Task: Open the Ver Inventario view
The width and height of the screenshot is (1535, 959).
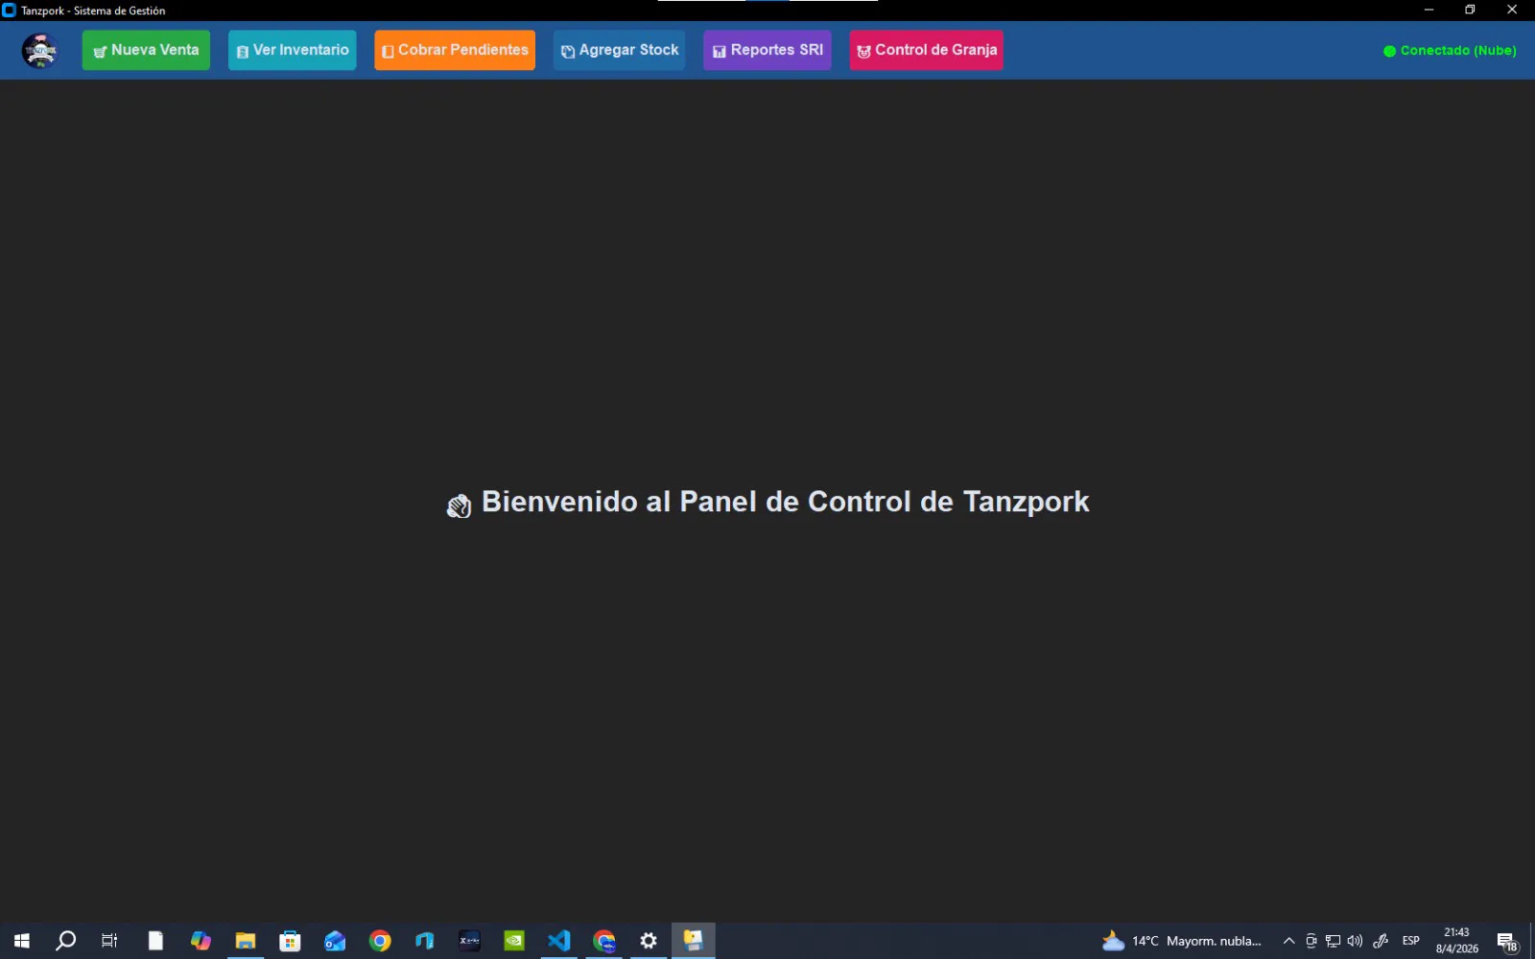Action: click(x=292, y=50)
